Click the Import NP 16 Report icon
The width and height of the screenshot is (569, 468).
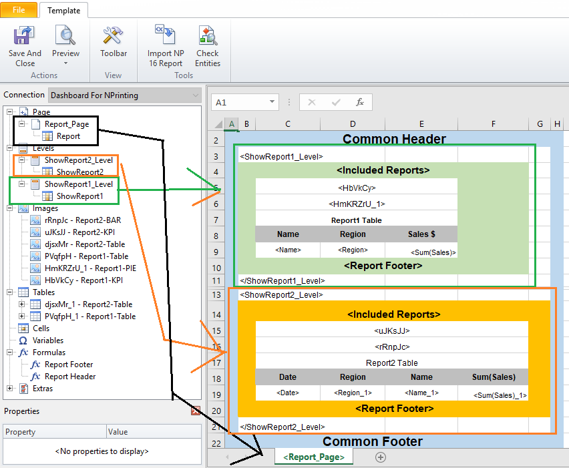tap(165, 35)
